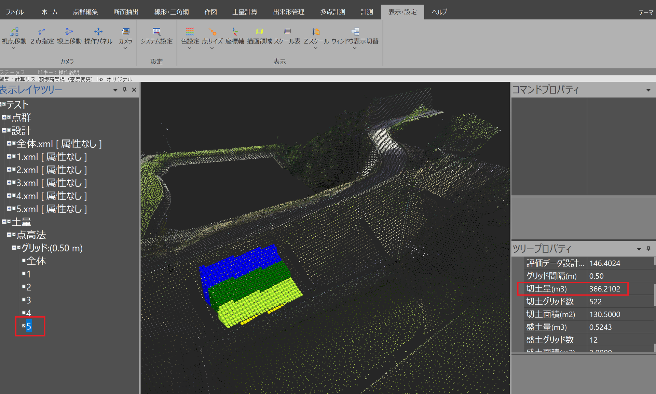The width and height of the screenshot is (656, 394).
Task: Open the 色設定 dropdown arrow
Action: (190, 48)
